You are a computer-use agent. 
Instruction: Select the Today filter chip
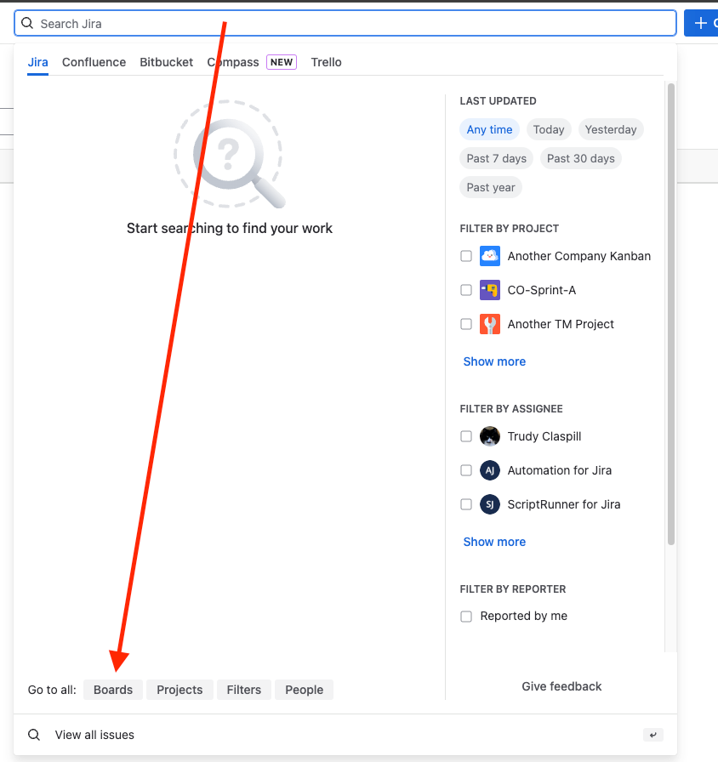(549, 130)
